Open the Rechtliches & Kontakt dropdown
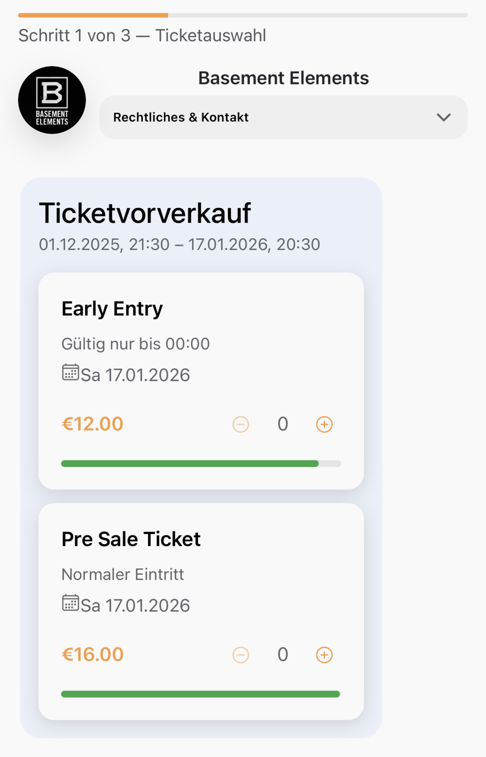The height and width of the screenshot is (757, 486). 283,117
